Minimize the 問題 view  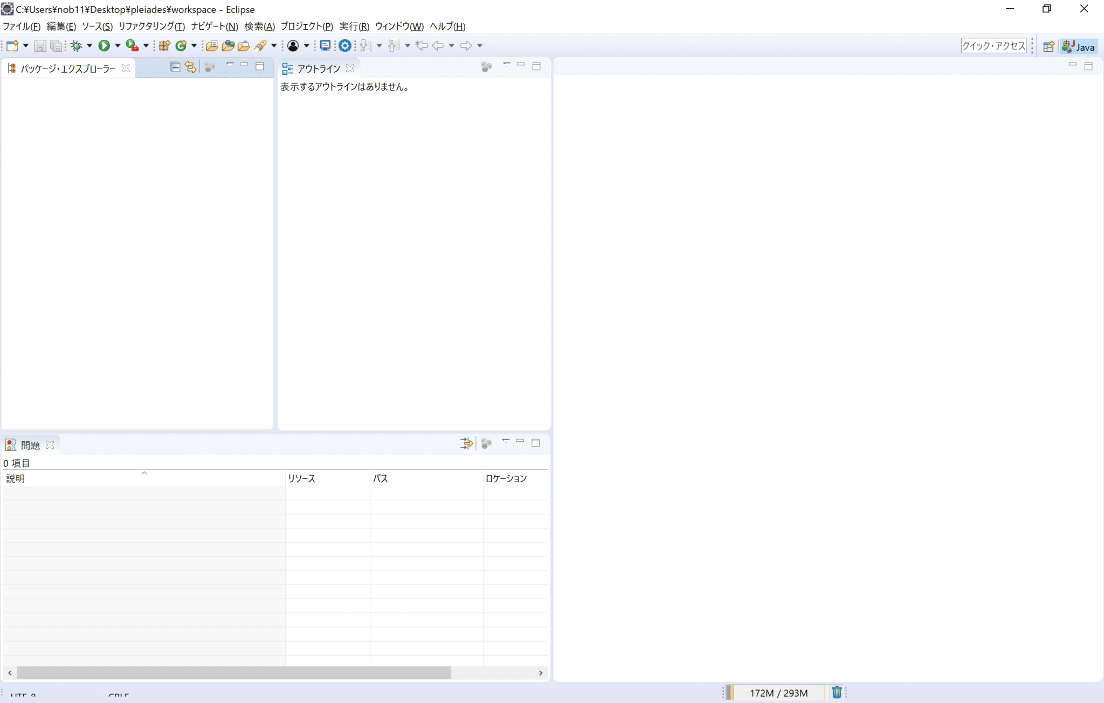pos(520,441)
